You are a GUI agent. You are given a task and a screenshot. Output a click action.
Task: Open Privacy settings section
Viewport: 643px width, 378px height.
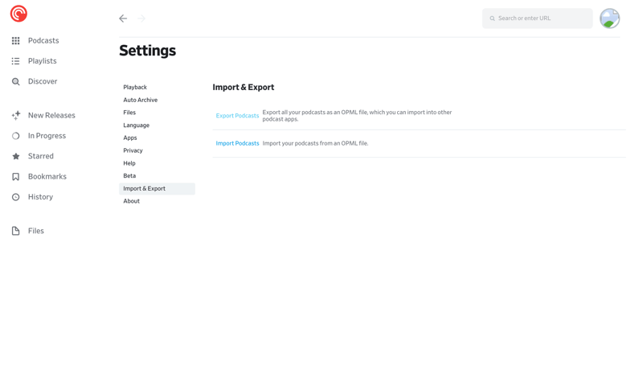click(133, 150)
